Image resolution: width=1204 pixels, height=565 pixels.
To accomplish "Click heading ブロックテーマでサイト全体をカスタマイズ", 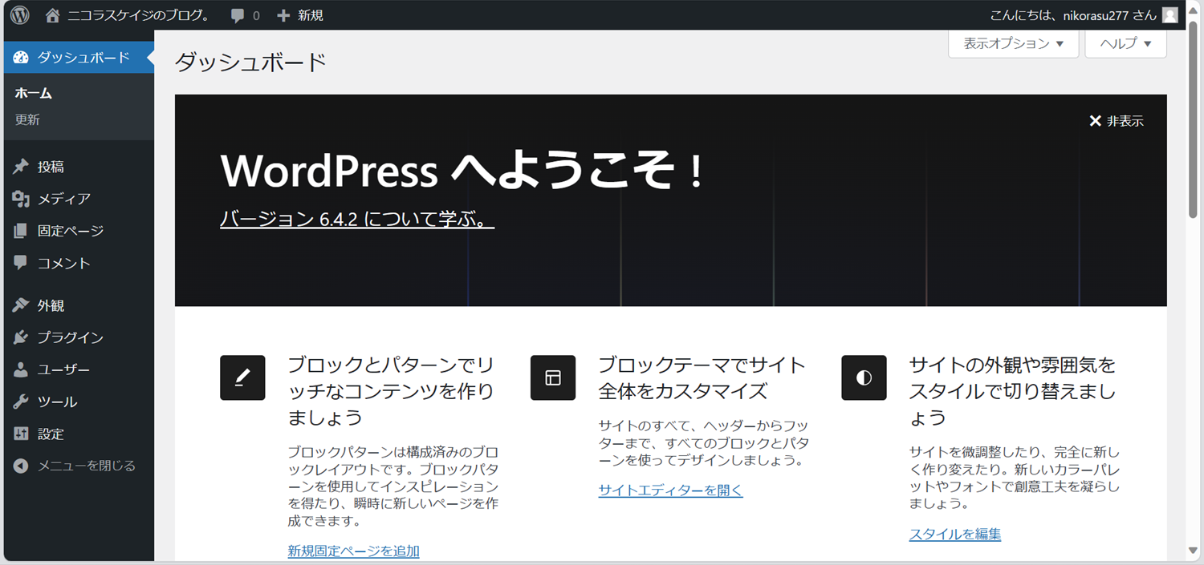I will click(x=702, y=377).
